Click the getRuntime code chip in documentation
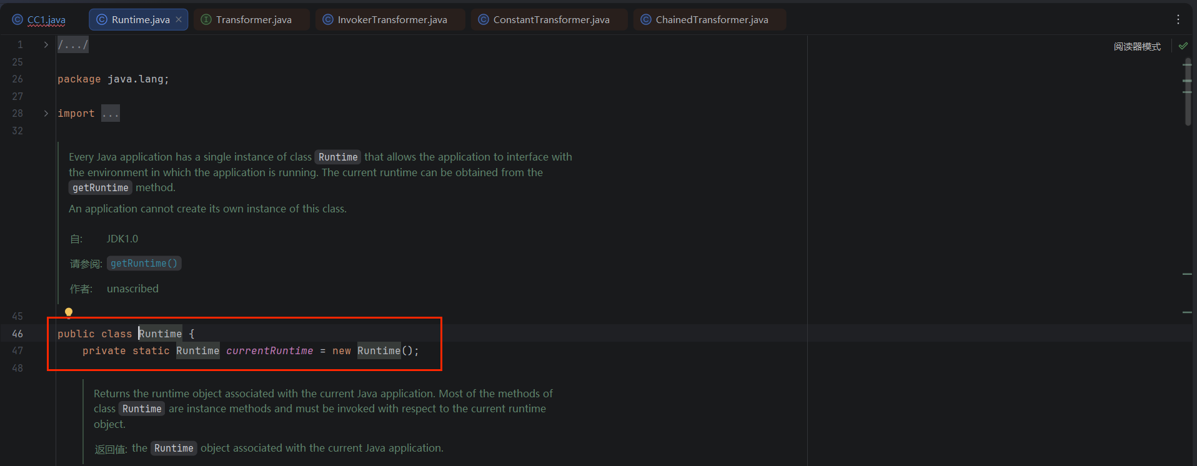 click(101, 187)
